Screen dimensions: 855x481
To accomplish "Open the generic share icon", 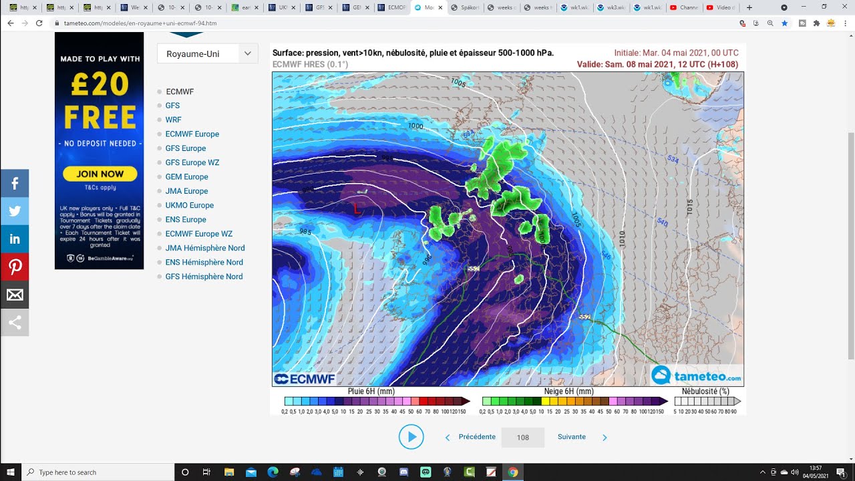I will (15, 323).
